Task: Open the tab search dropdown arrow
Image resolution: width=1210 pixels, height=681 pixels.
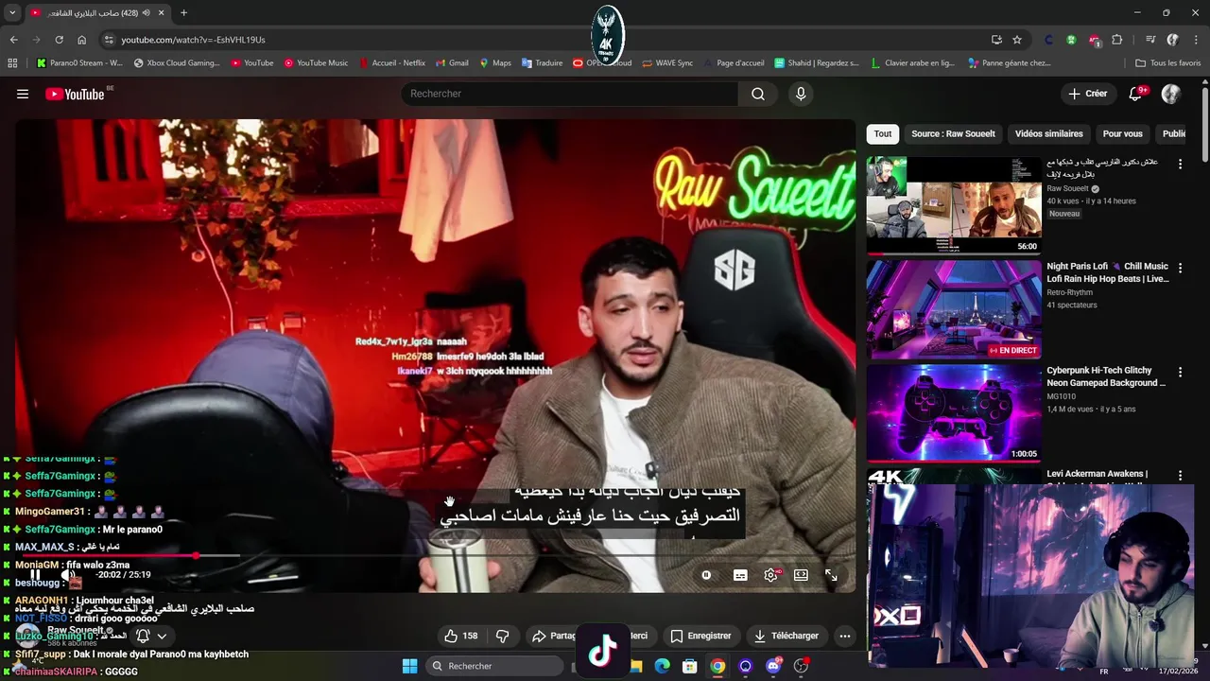Action: pos(12,13)
